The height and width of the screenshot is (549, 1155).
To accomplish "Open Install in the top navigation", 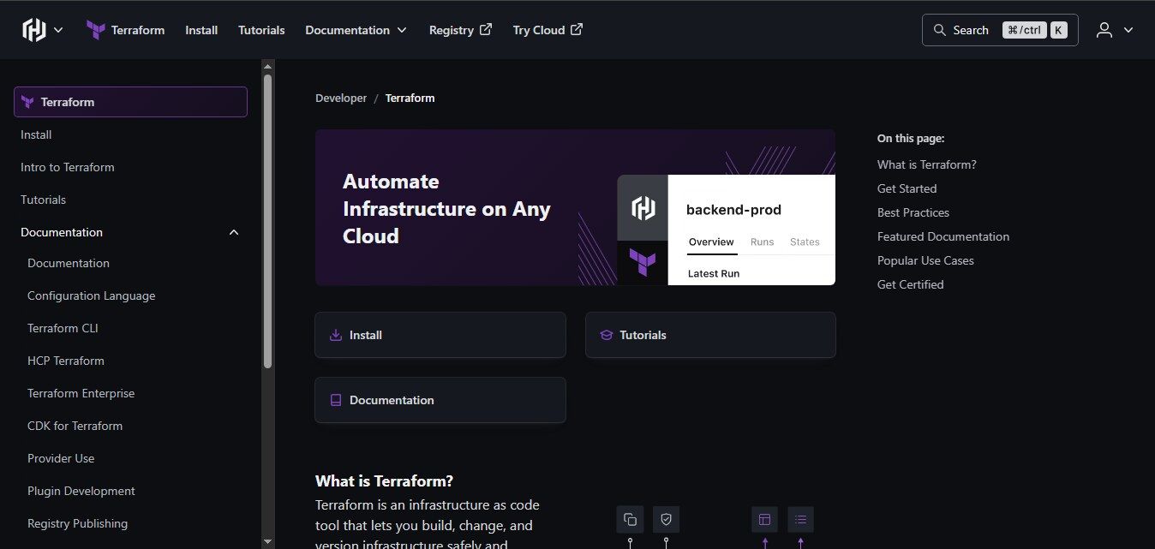I will pos(201,30).
